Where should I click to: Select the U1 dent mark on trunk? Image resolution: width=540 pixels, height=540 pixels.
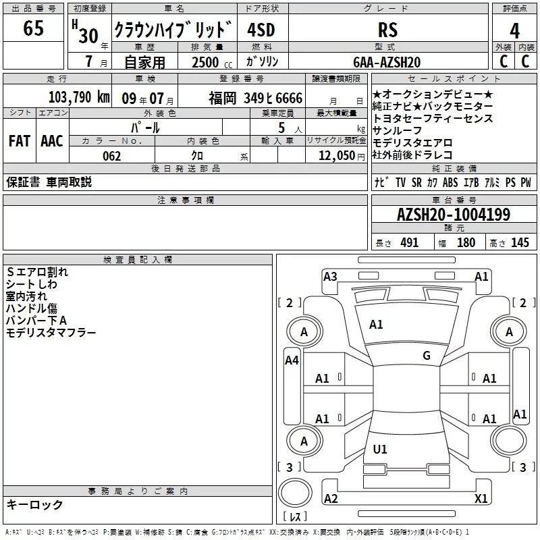[380, 449]
